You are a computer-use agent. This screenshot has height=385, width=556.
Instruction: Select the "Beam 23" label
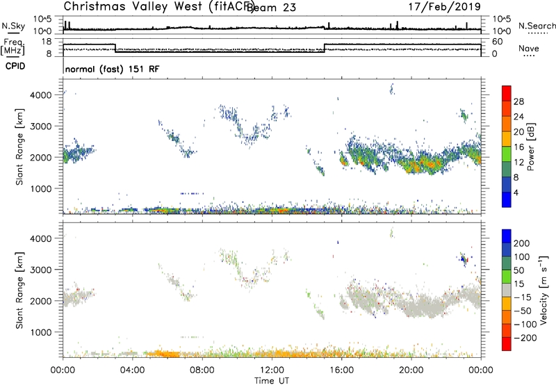271,8
